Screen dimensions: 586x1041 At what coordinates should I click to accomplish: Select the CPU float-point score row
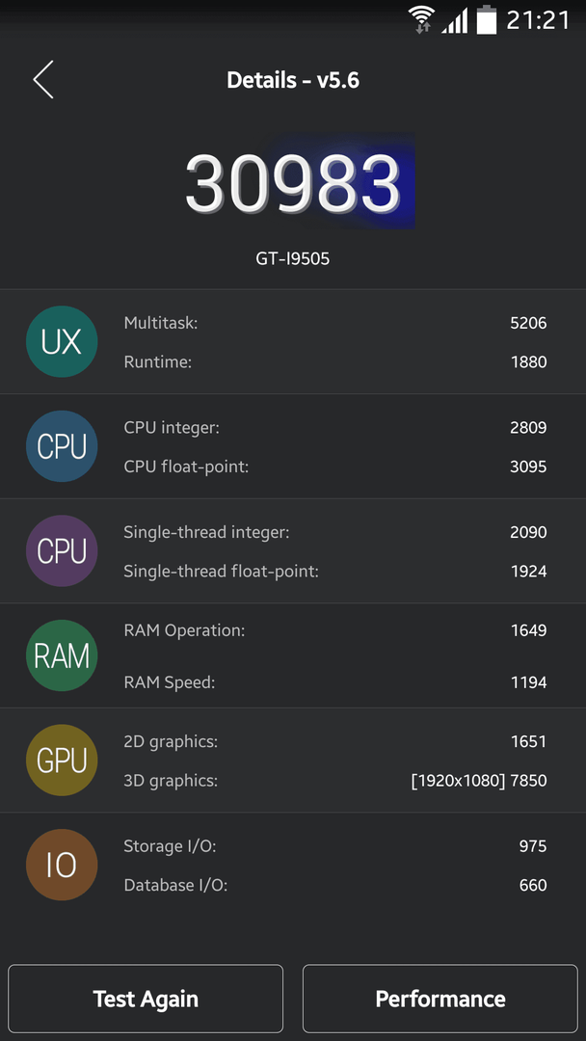[335, 467]
